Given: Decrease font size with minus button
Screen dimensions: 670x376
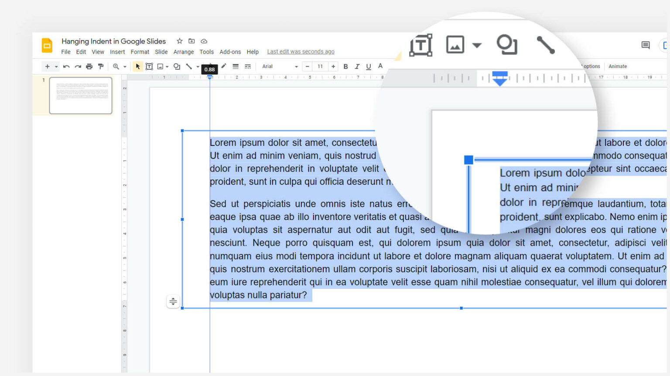Looking at the screenshot, I should pyautogui.click(x=308, y=66).
